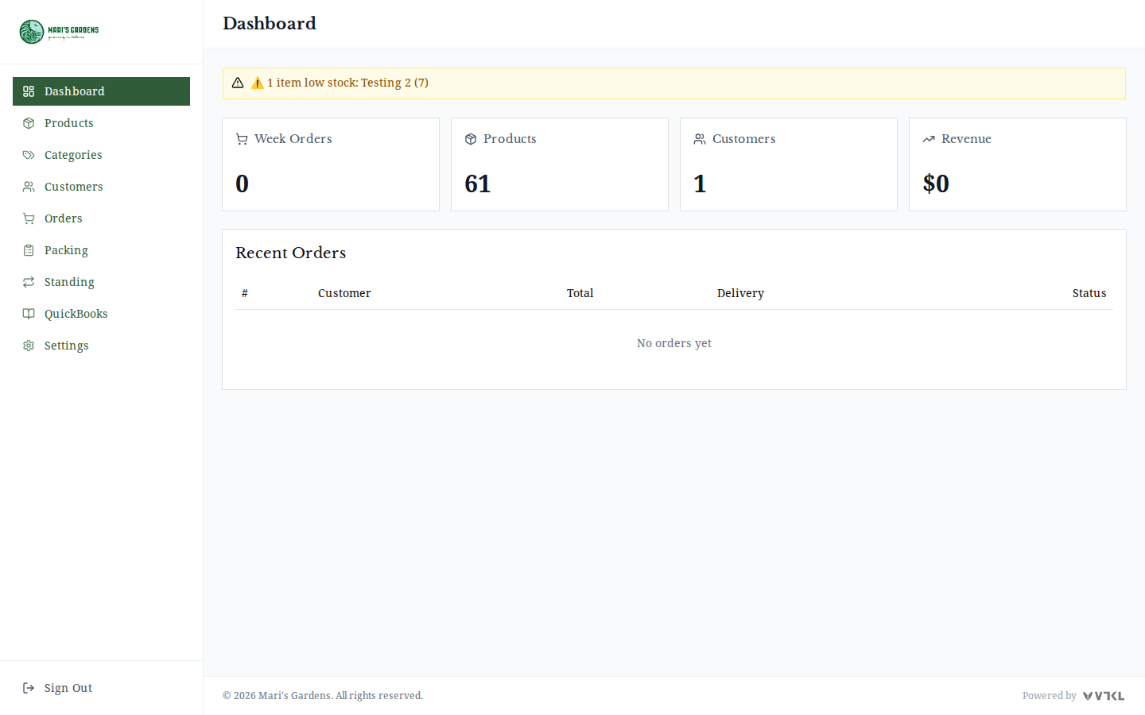Click the Week Orders card title
This screenshot has width=1145, height=715.
click(x=293, y=139)
